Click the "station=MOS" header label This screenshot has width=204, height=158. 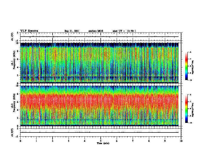pyautogui.click(x=96, y=31)
